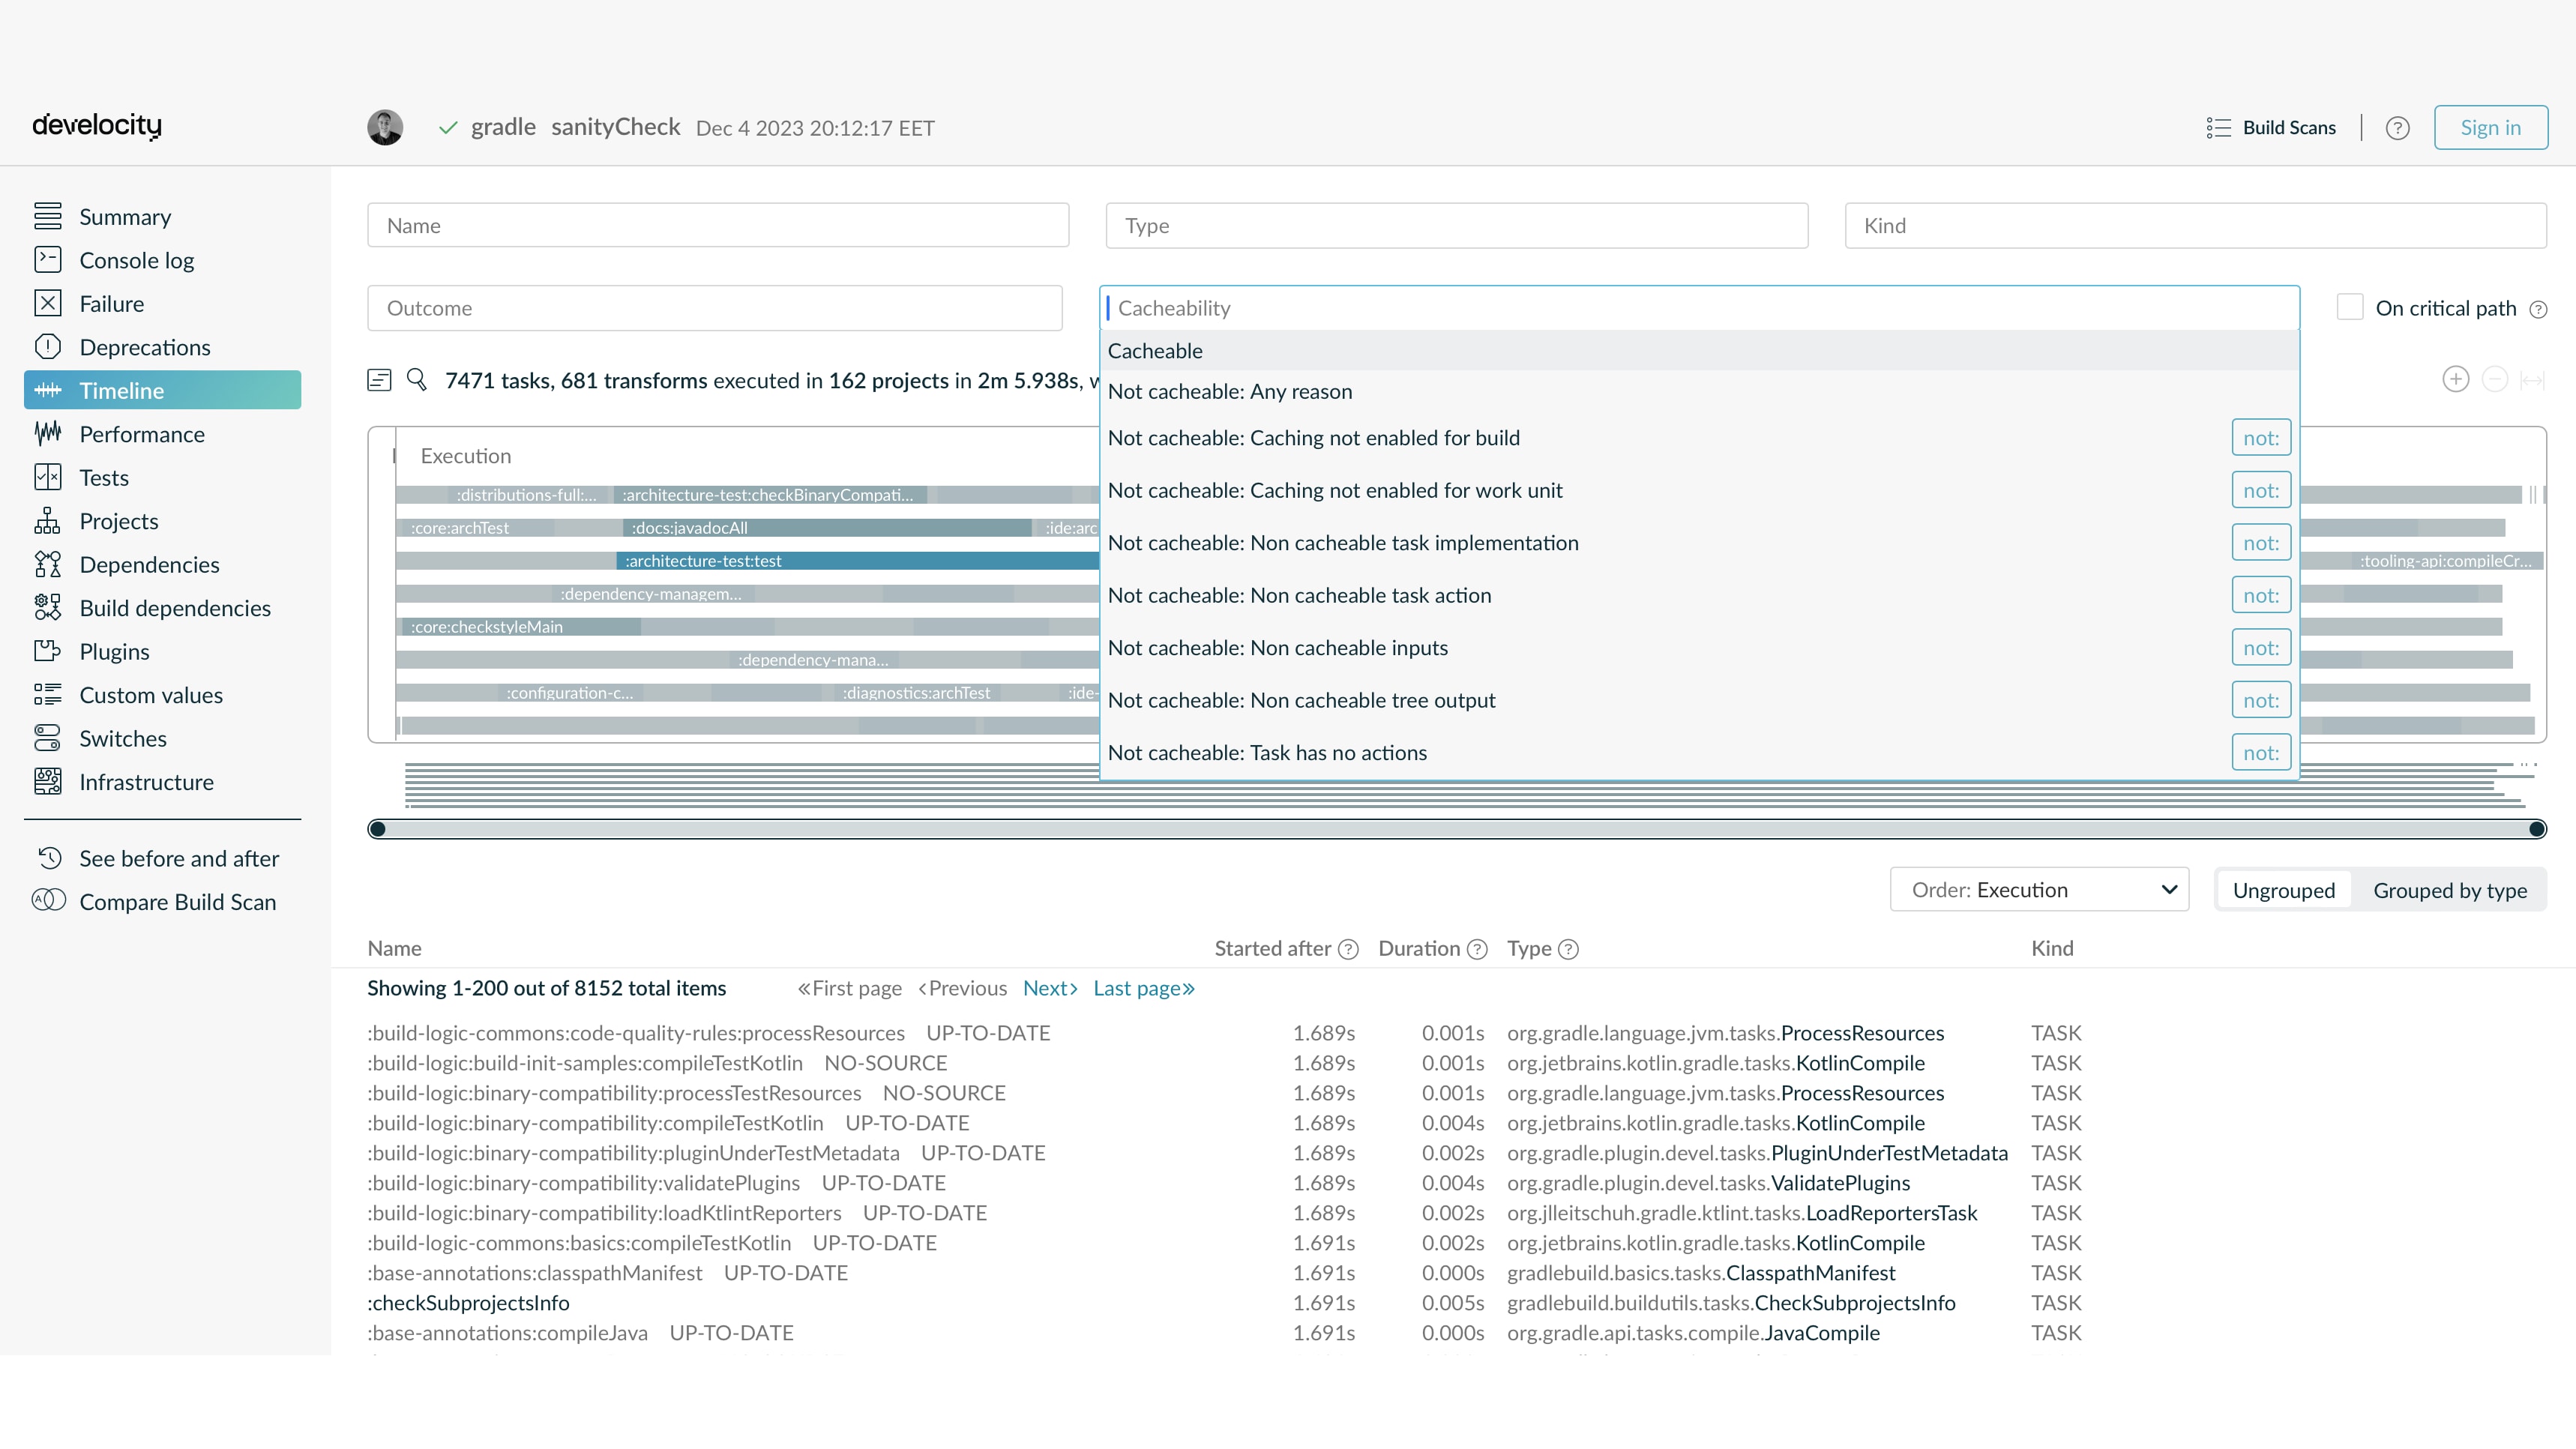Image resolution: width=2576 pixels, height=1449 pixels.
Task: Open the Projects hierarchy icon
Action: point(47,521)
